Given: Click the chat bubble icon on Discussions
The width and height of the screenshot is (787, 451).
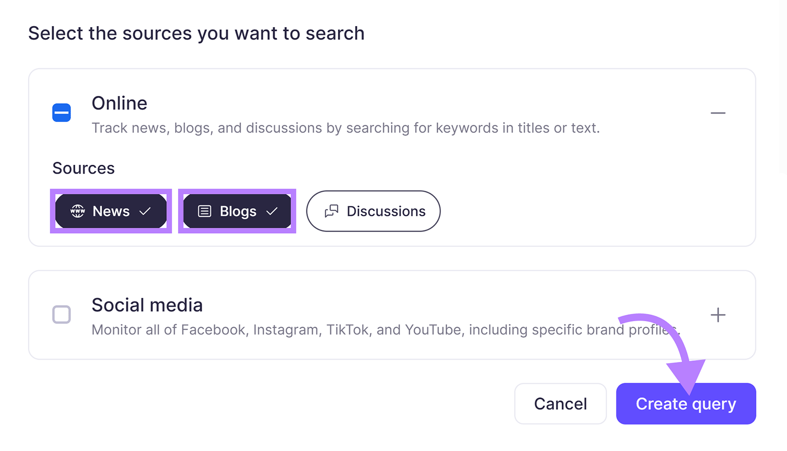Looking at the screenshot, I should 332,211.
